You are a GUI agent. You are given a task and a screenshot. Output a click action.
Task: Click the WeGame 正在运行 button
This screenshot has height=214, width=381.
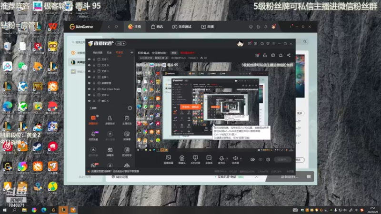[x=289, y=176]
